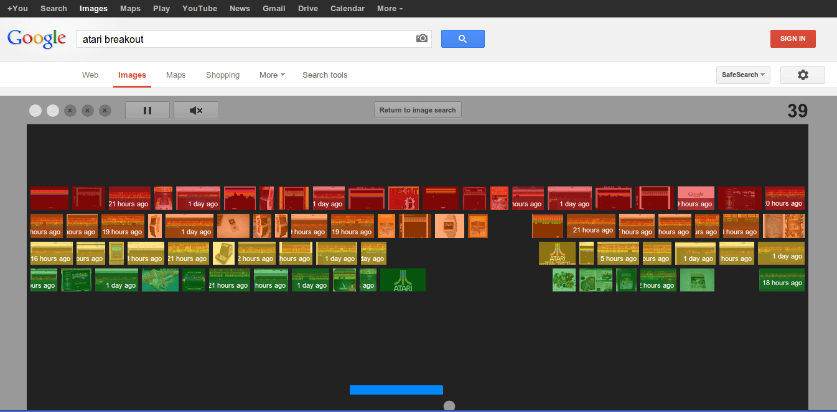837x412 pixels.
Task: Click the blue paddle
Action: (x=396, y=390)
